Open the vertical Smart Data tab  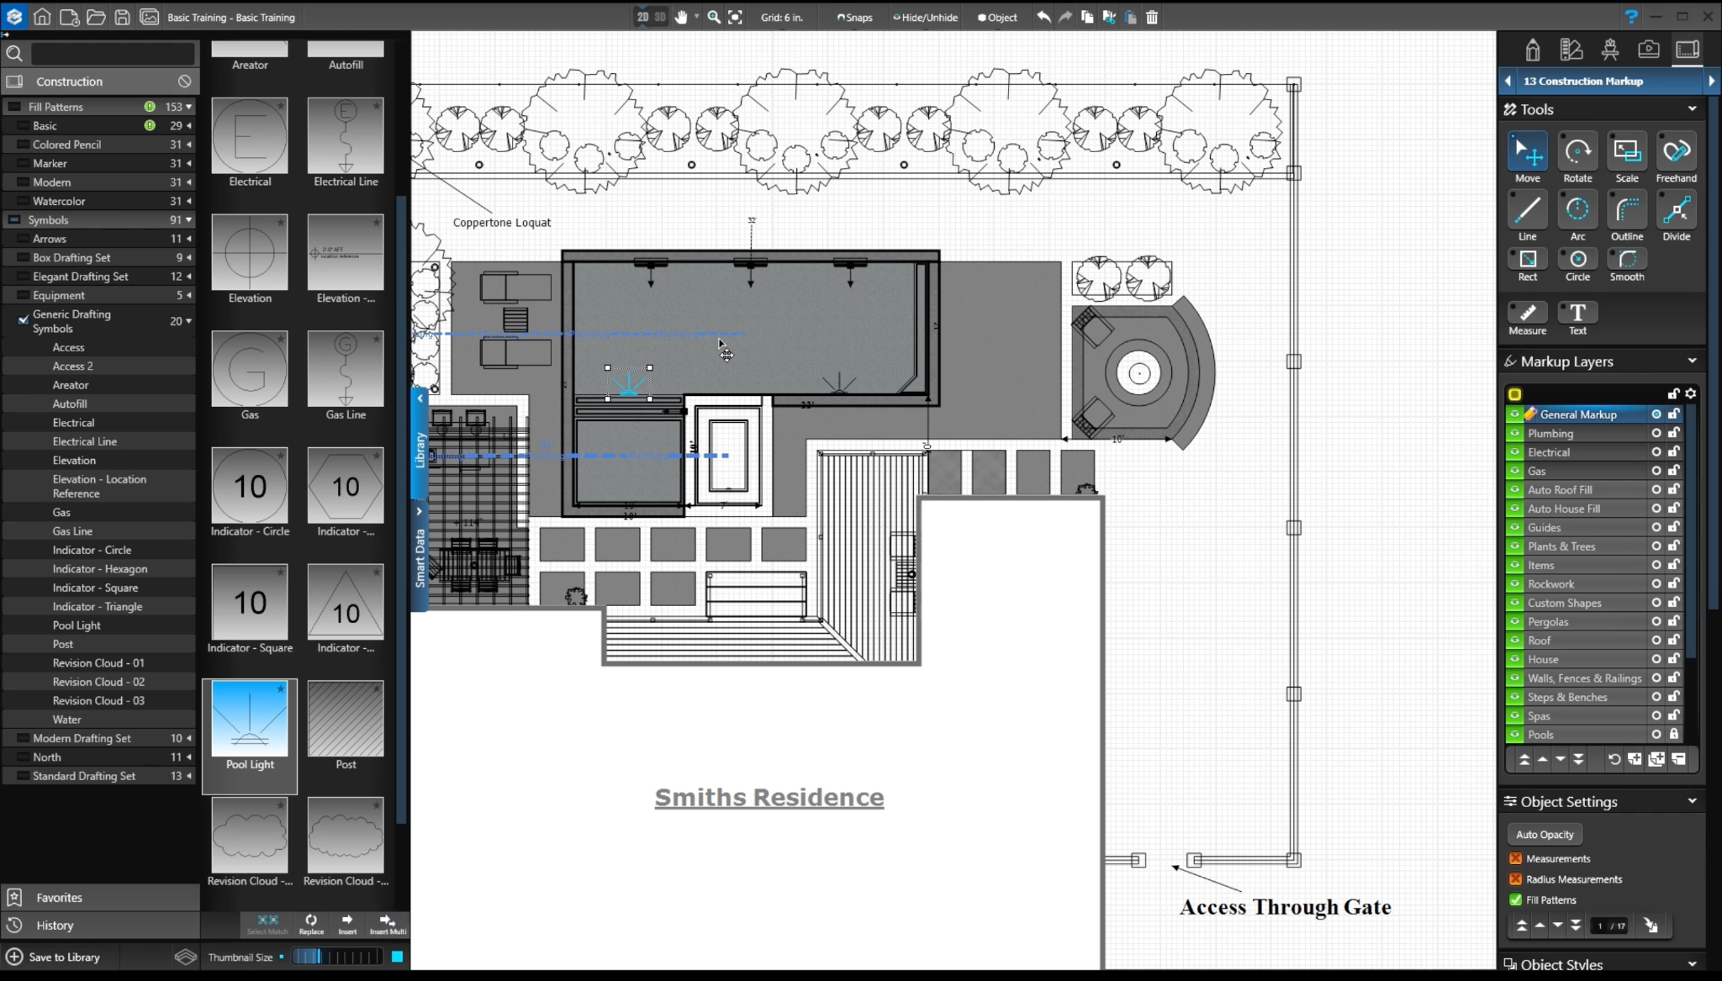click(x=420, y=555)
